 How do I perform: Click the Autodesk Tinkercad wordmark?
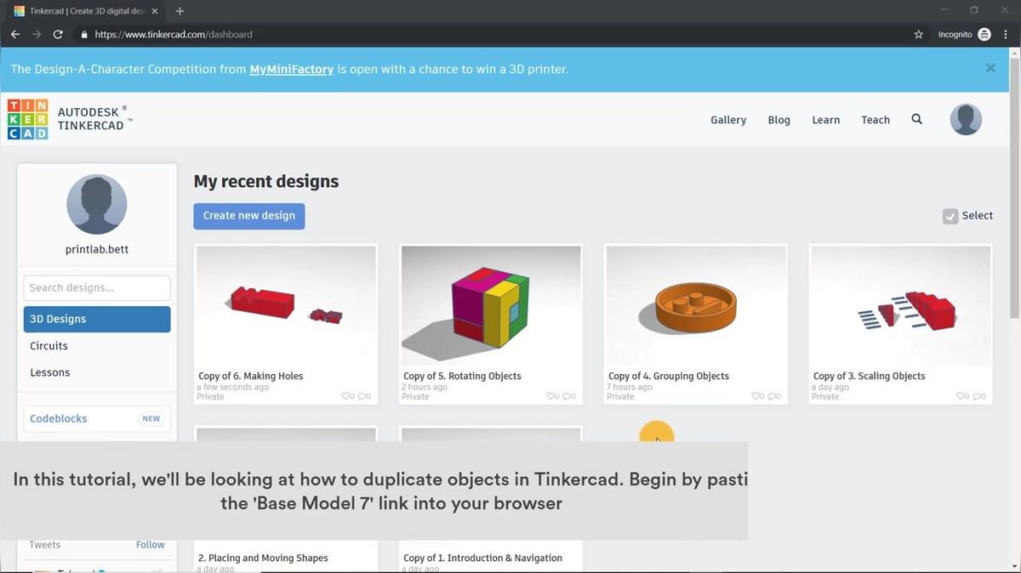[x=94, y=119]
